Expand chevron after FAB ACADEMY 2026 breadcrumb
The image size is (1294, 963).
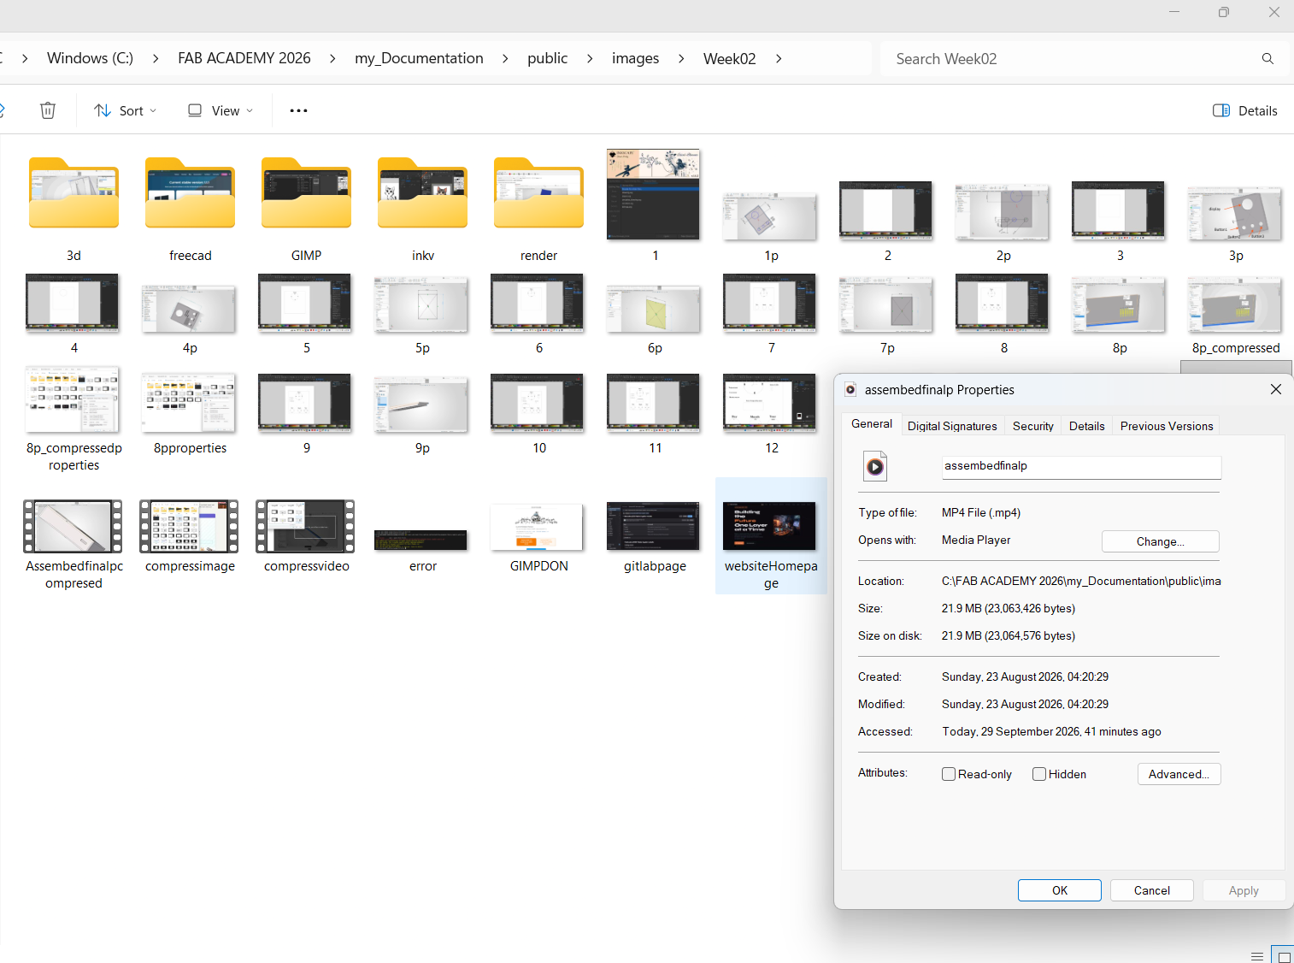[x=332, y=58]
